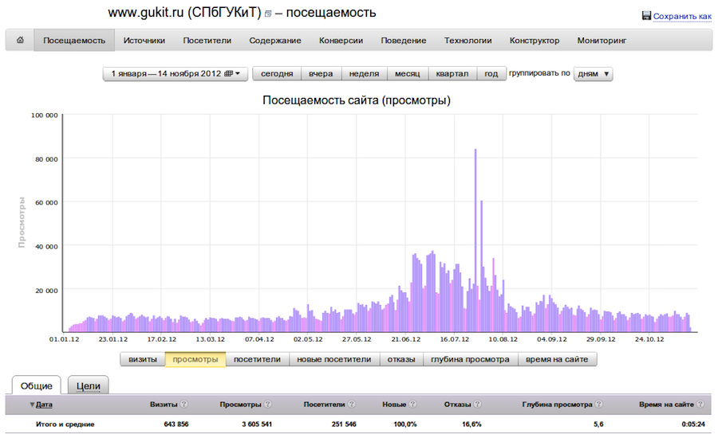
Task: Click the floppy disk save icon
Action: 646,16
